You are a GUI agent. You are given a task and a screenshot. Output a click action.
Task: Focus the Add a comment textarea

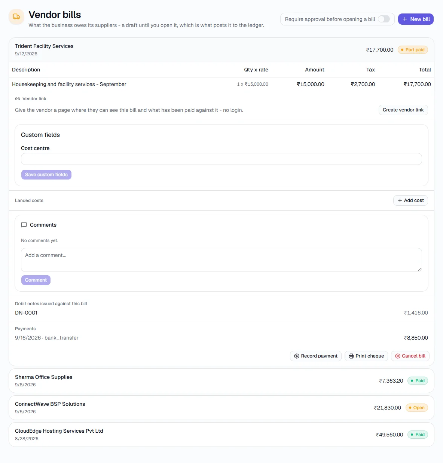221,260
